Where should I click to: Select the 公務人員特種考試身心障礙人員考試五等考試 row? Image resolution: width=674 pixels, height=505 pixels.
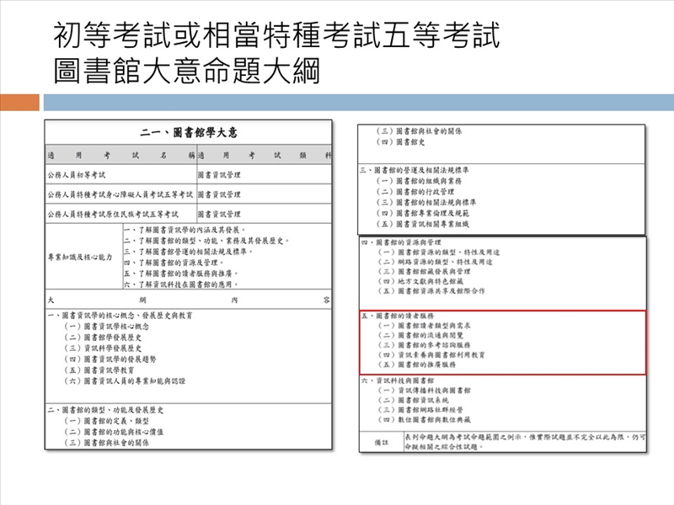tap(120, 194)
